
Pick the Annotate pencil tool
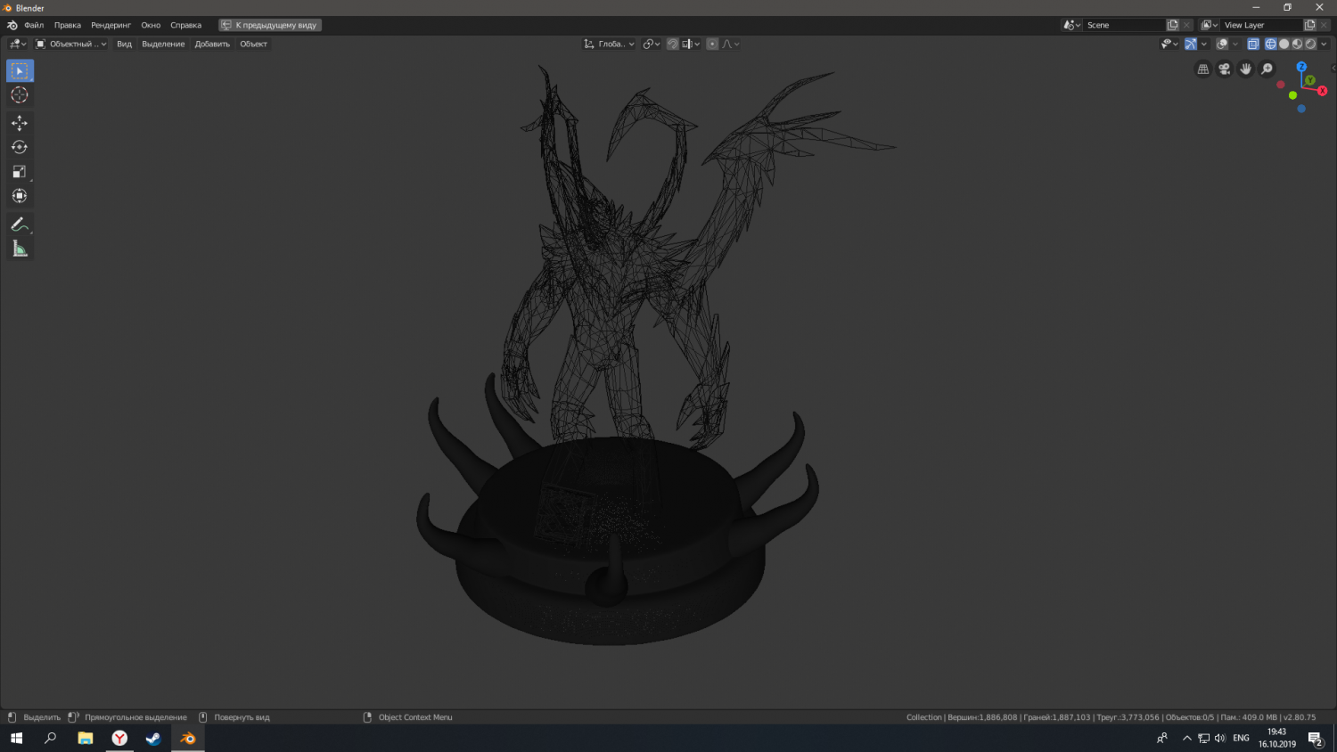[20, 225]
